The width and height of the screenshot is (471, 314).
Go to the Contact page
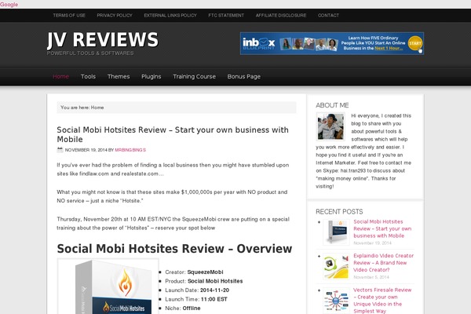point(328,16)
